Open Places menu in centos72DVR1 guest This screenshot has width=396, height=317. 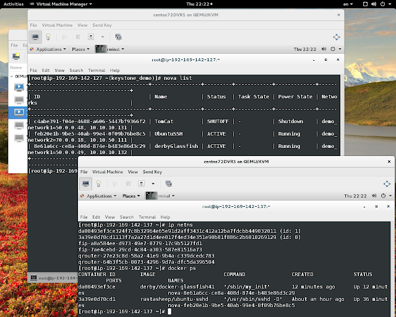pyautogui.click(x=80, y=49)
